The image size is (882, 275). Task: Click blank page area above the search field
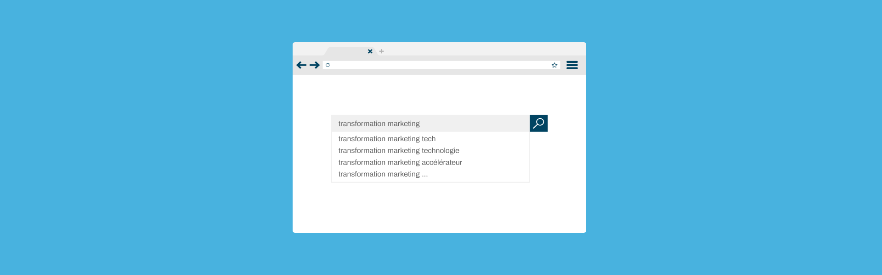coord(439,94)
